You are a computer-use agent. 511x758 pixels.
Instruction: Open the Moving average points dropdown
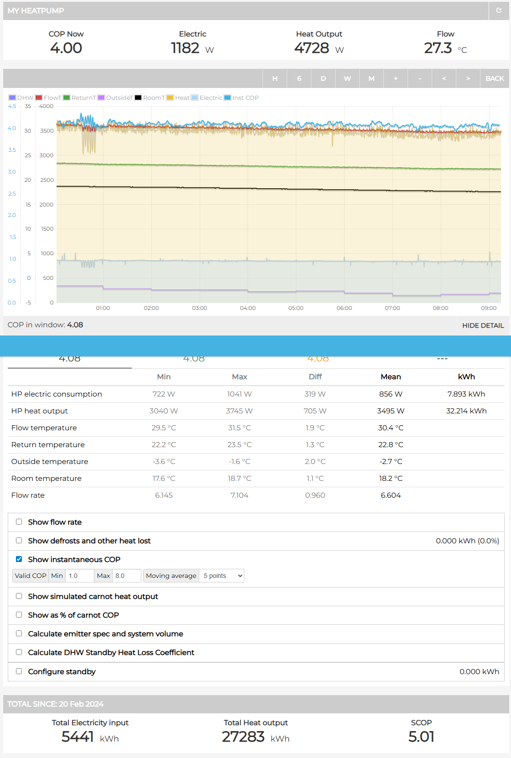222,576
